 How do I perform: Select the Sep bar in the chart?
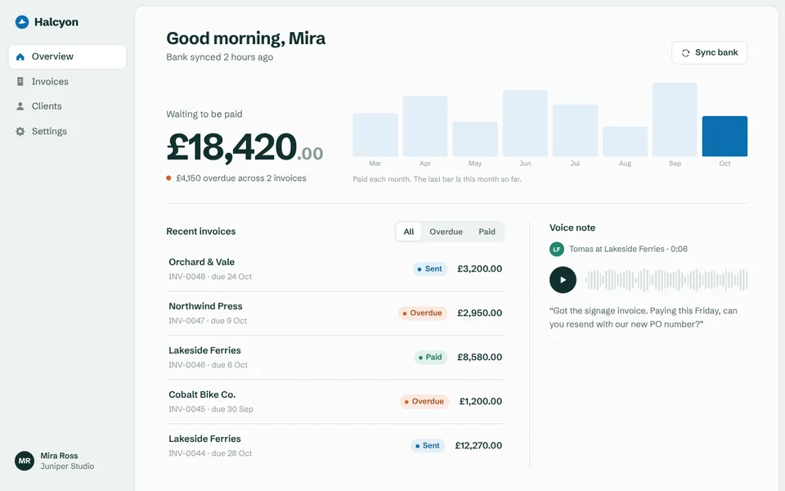click(675, 119)
